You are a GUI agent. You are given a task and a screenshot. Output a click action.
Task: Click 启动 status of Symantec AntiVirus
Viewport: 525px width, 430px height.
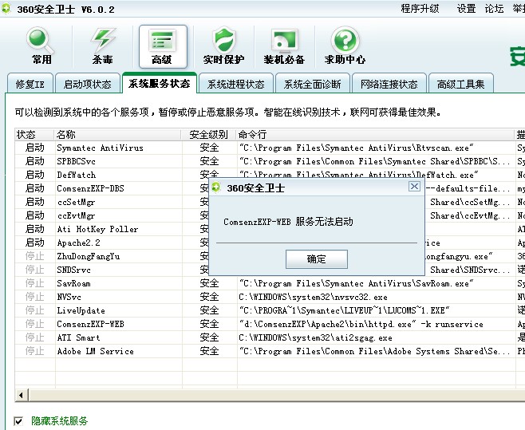point(34,148)
